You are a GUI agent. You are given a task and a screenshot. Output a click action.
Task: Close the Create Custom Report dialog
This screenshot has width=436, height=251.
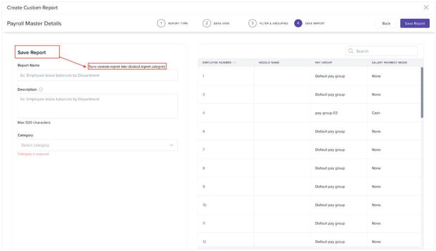click(x=426, y=7)
